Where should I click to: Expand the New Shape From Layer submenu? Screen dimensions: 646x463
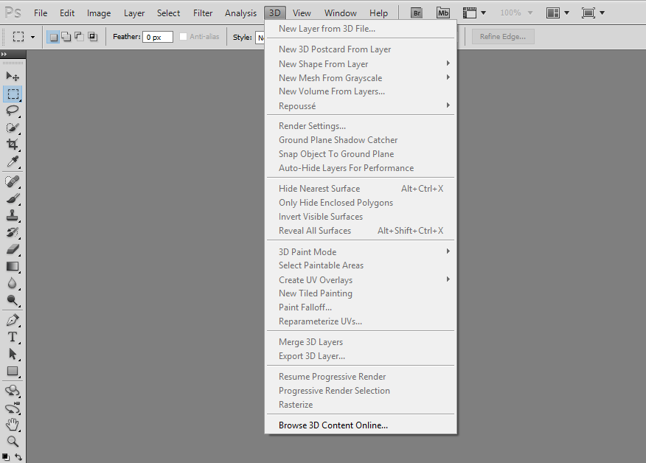[361, 64]
